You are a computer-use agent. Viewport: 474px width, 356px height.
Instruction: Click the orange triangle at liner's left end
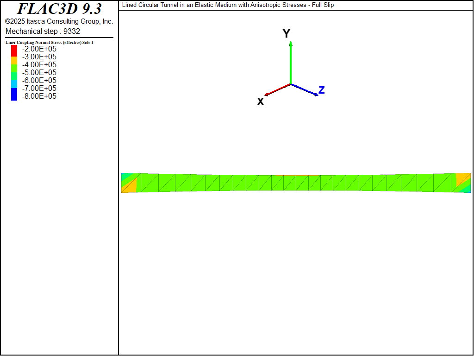pos(131,187)
